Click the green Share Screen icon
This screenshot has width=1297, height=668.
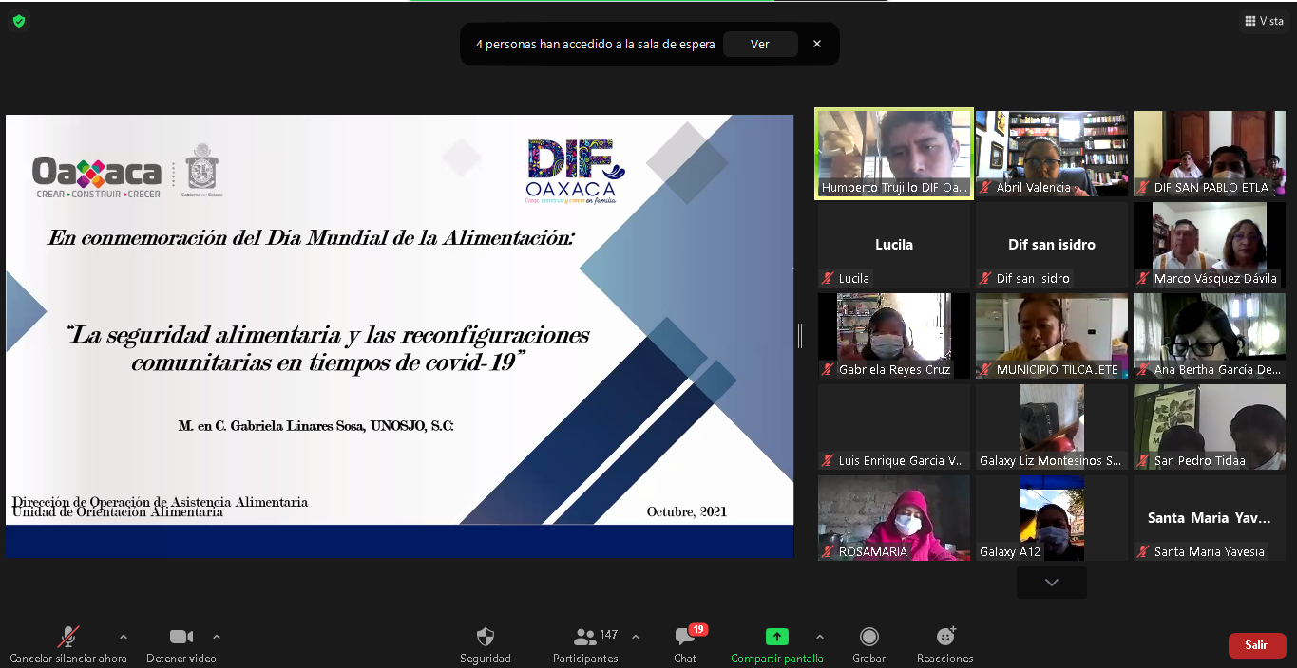click(x=776, y=637)
